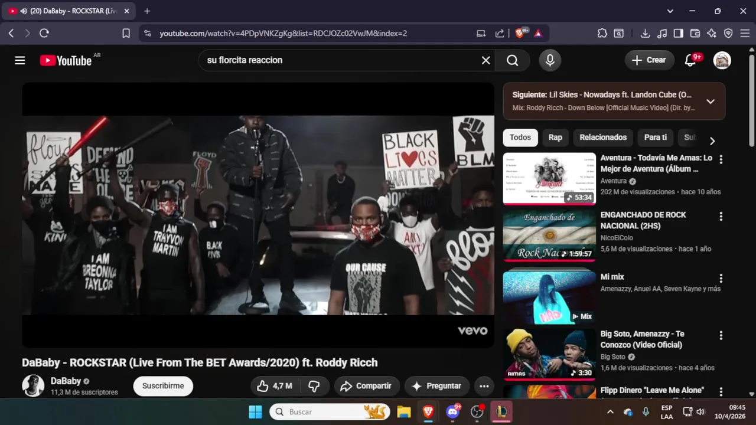The height and width of the screenshot is (425, 756).
Task: Show more filter chips arrow
Action: pos(712,141)
